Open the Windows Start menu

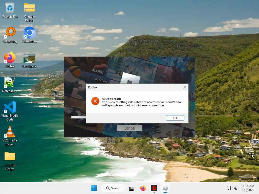[94, 188]
